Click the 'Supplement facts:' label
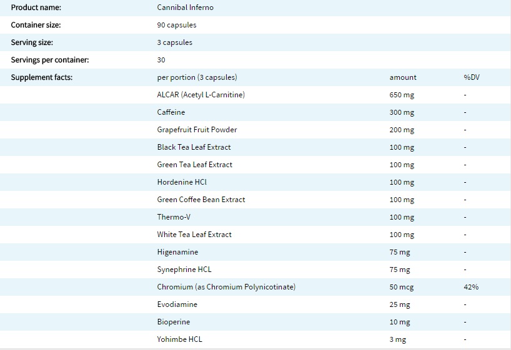This screenshot has width=511, height=350. coord(42,77)
